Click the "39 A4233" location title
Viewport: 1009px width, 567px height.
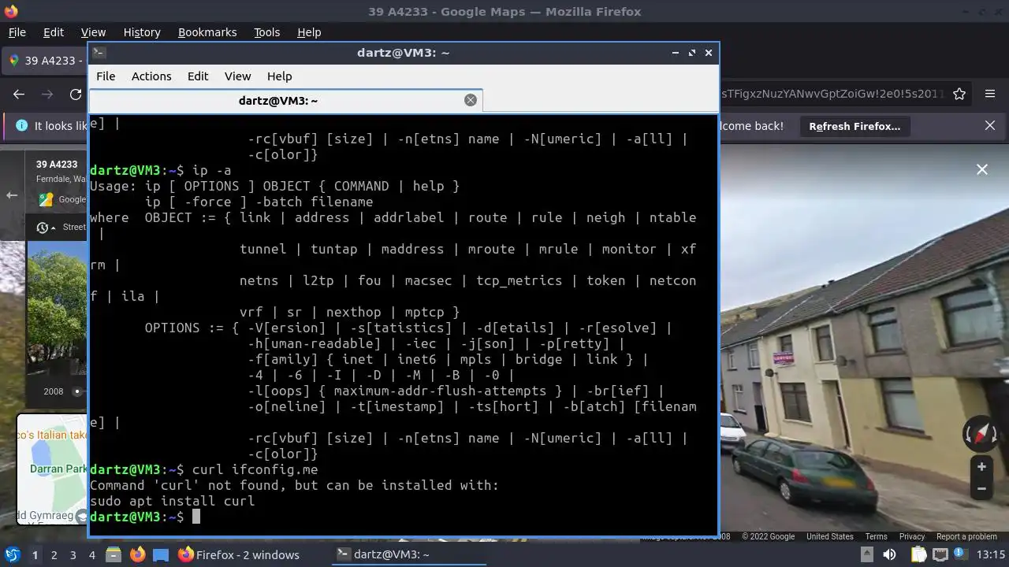57,165
